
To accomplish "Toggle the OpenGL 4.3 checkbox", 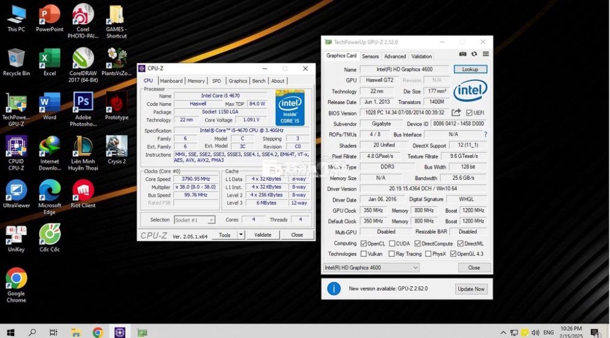I will pyautogui.click(x=453, y=254).
